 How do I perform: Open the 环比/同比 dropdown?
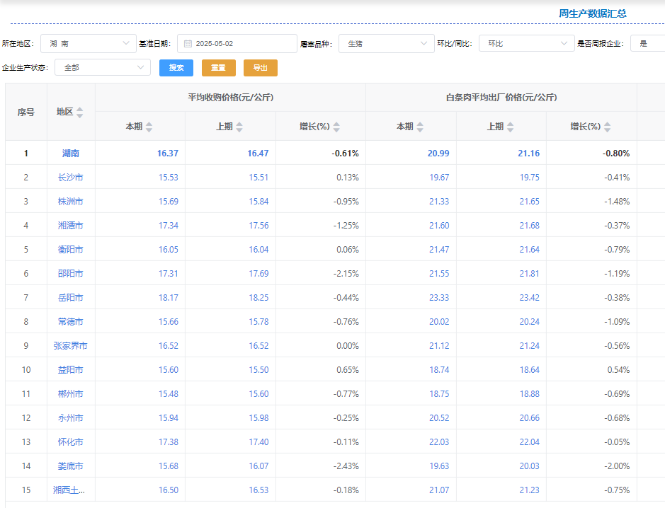tap(526, 44)
